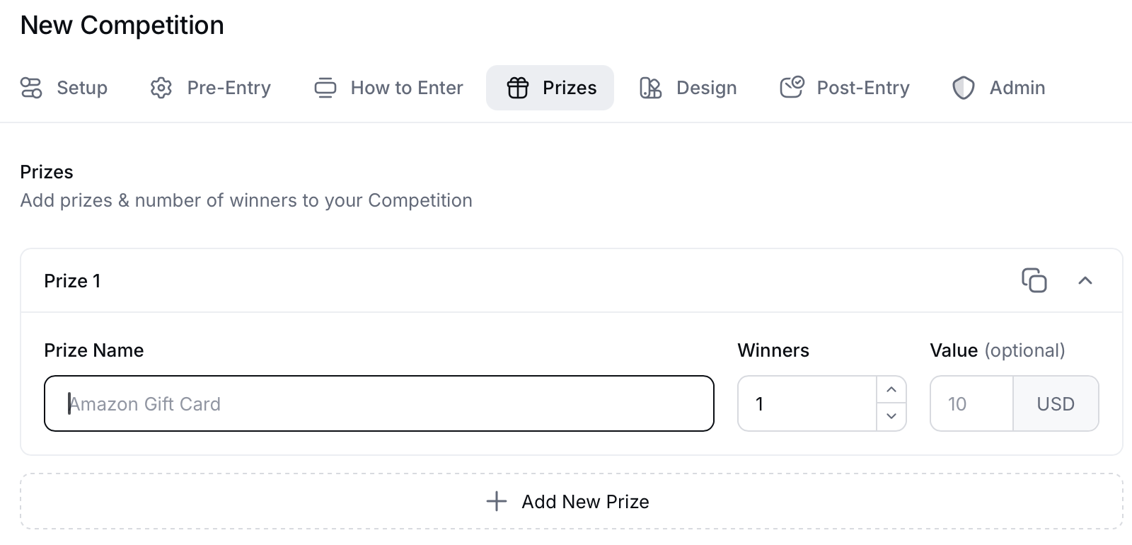Click the Setup grid icon
Viewport: 1132px width, 545px height.
pyautogui.click(x=31, y=88)
